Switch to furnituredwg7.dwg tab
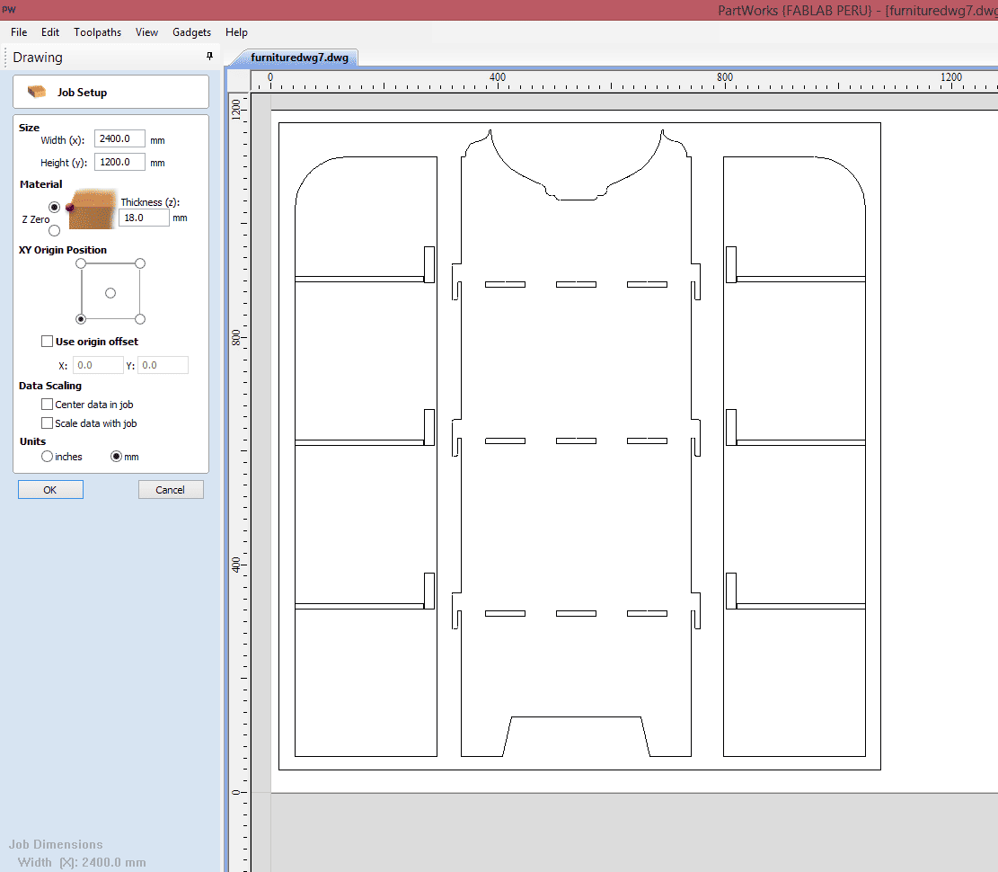The image size is (998, 872). coord(299,58)
